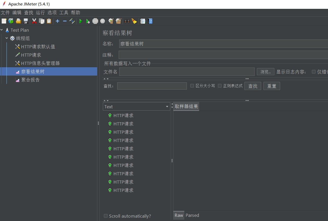Click the 查找 search button

(253, 86)
